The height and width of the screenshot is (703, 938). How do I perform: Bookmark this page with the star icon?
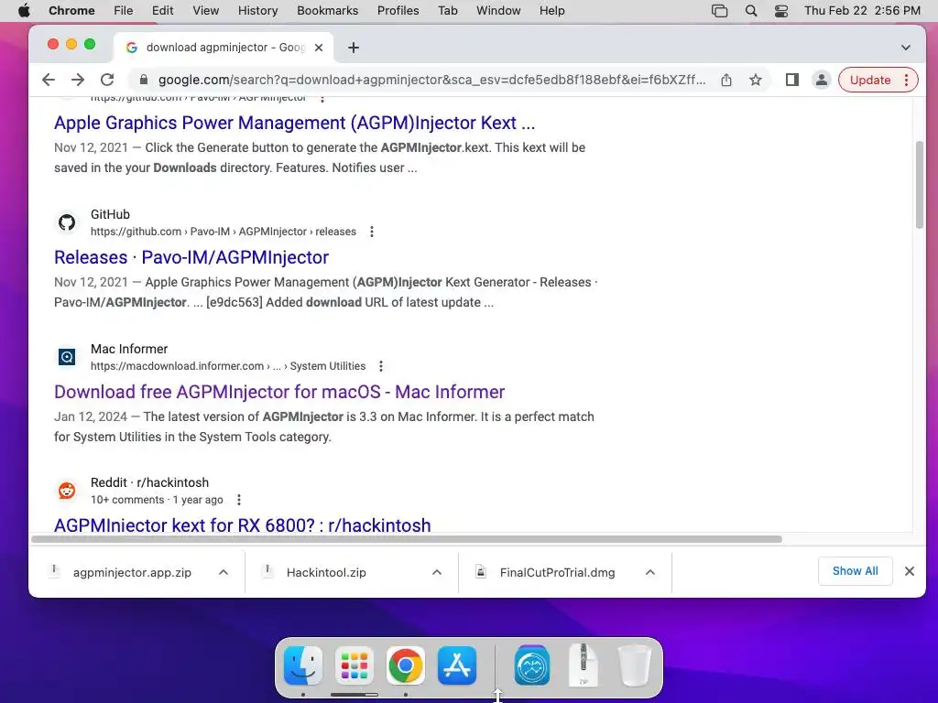click(756, 81)
